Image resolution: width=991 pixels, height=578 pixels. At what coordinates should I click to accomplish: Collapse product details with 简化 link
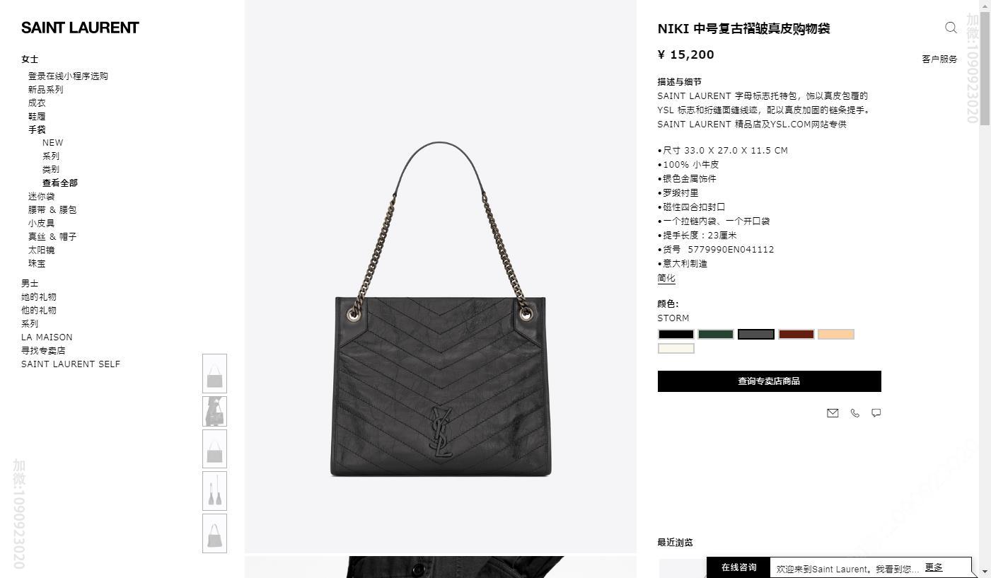pyautogui.click(x=666, y=278)
